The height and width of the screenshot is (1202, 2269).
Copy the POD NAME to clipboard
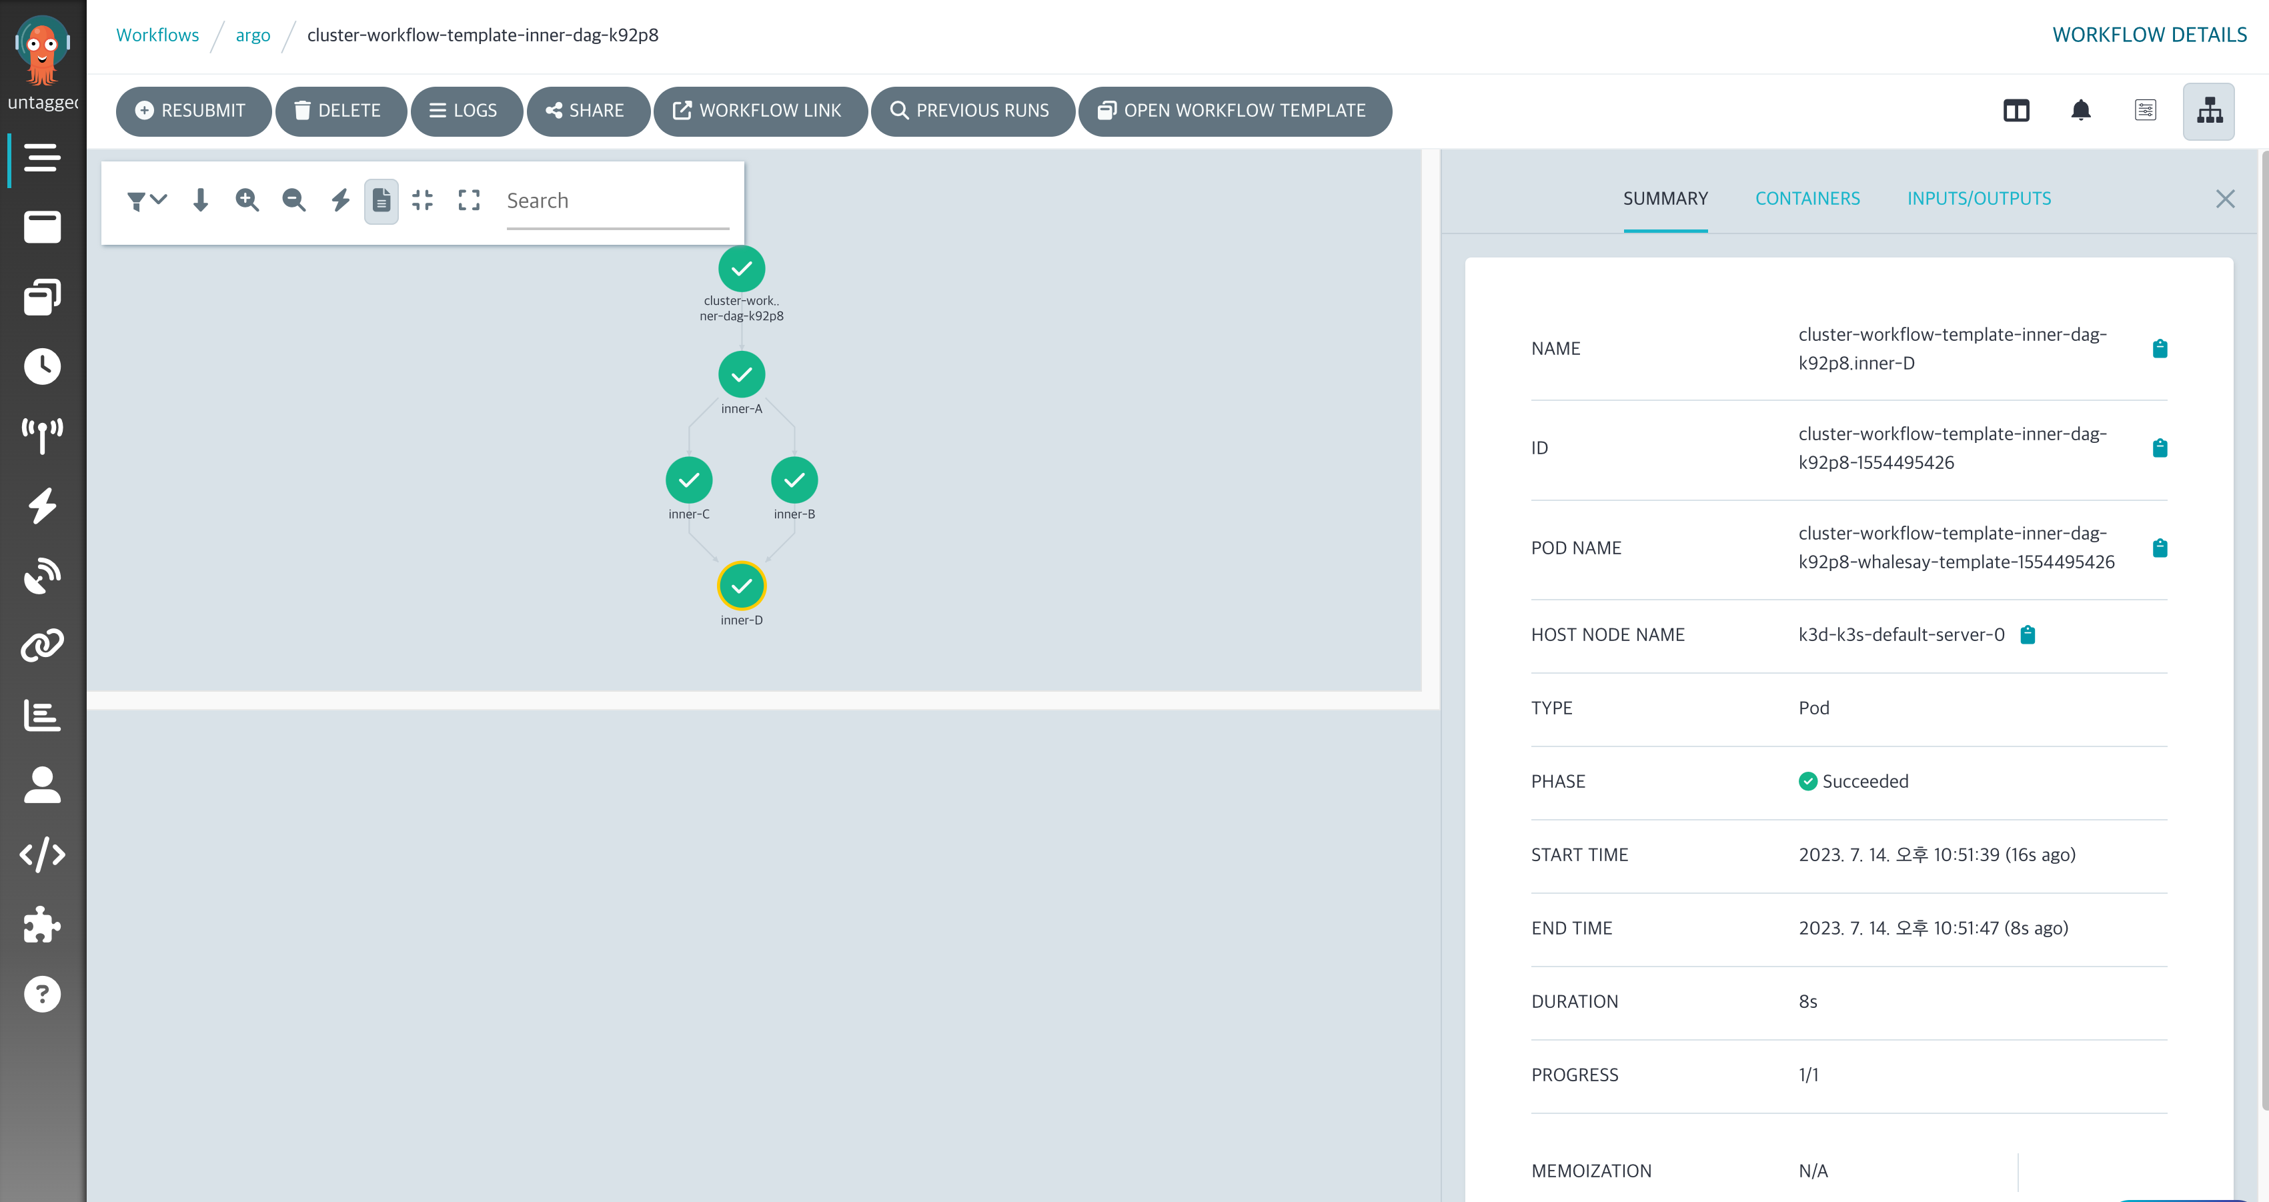2159,548
